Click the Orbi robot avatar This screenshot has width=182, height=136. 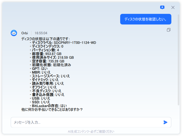coord(14,33)
